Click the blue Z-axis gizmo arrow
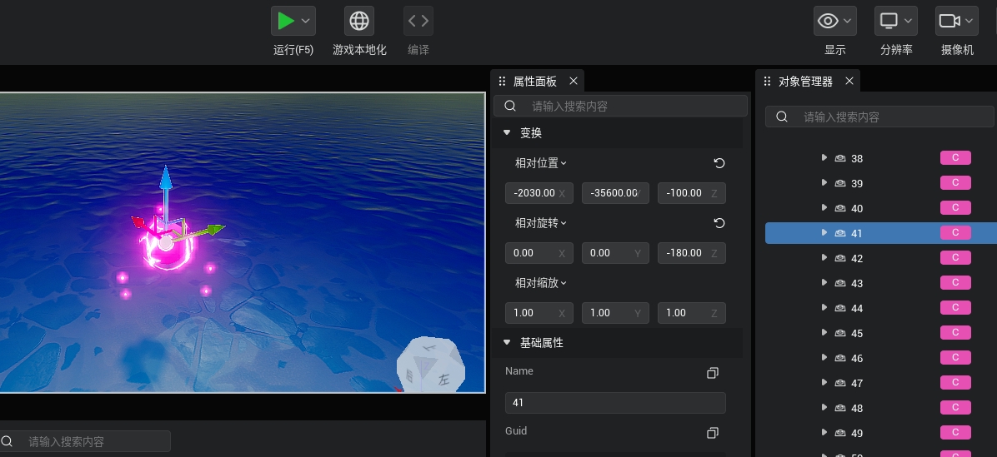This screenshot has height=457, width=997. [166, 177]
